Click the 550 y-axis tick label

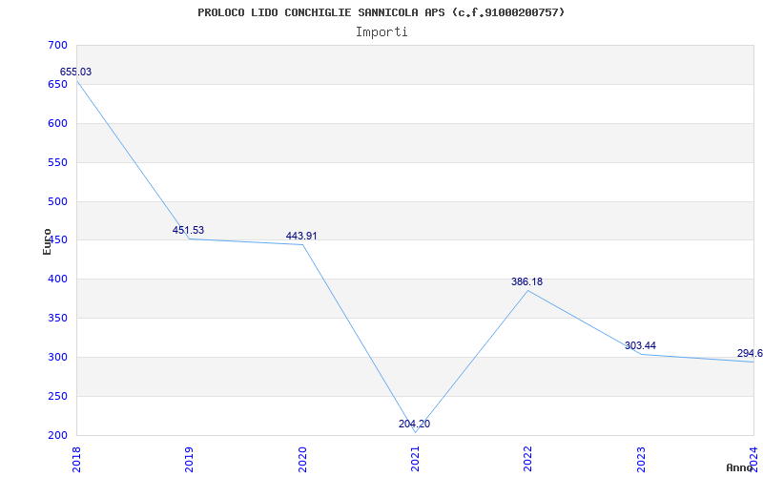pos(57,162)
